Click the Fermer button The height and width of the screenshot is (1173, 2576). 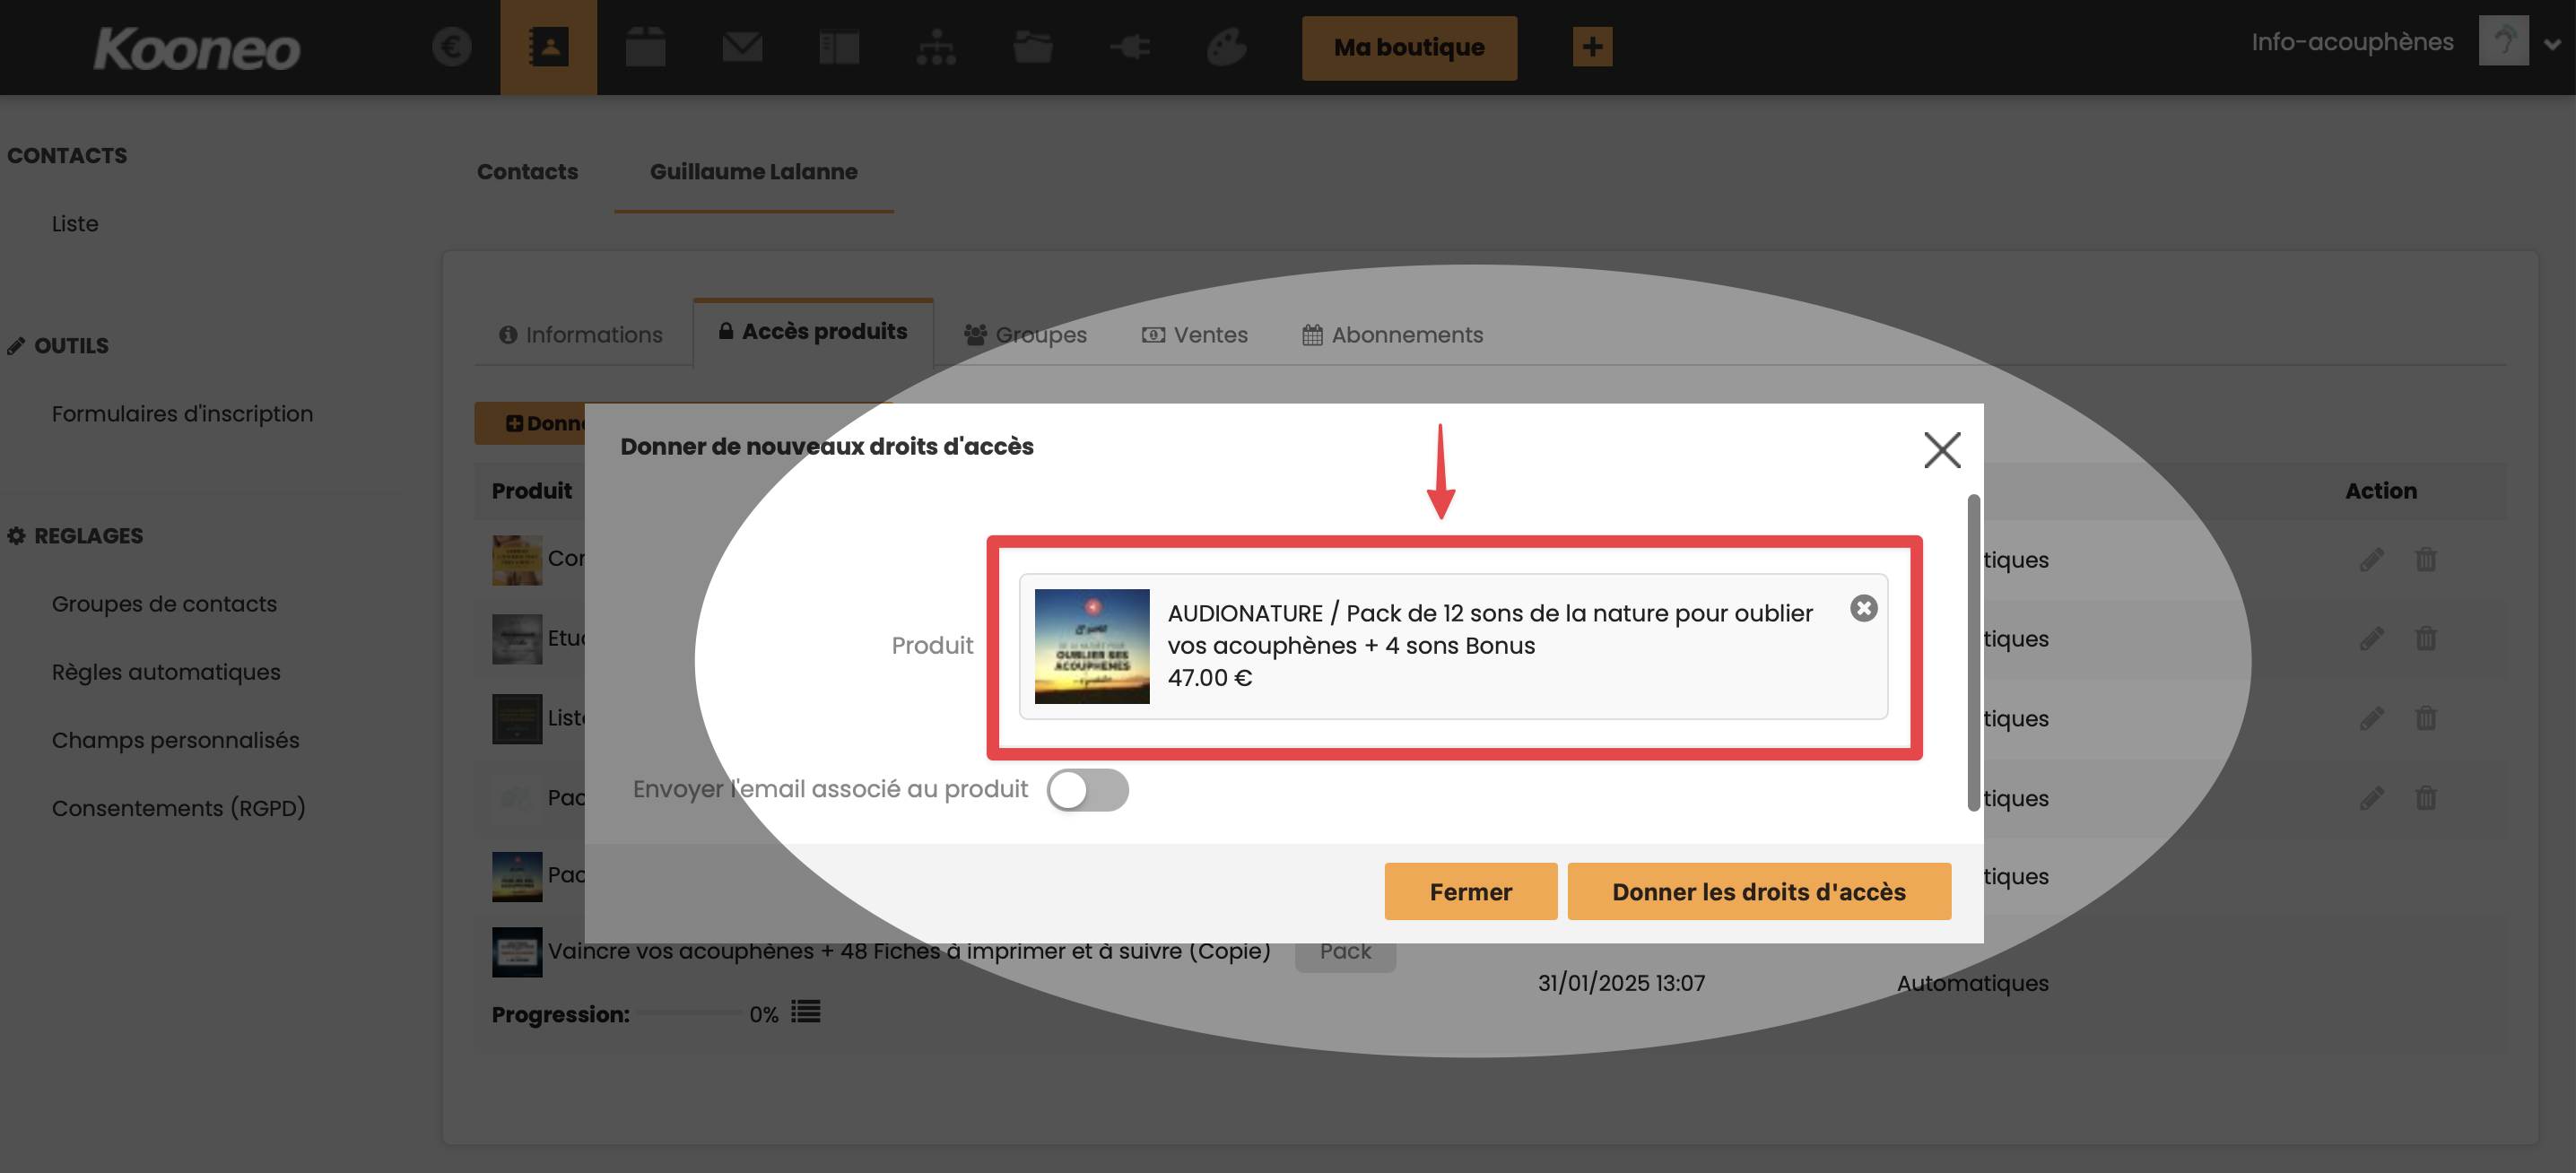pyautogui.click(x=1471, y=891)
